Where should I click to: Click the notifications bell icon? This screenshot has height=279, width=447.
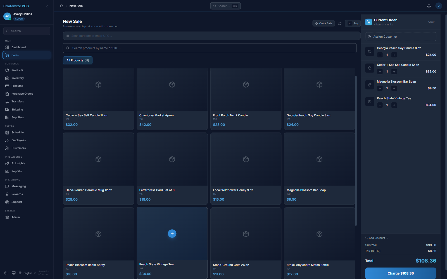[429, 6]
